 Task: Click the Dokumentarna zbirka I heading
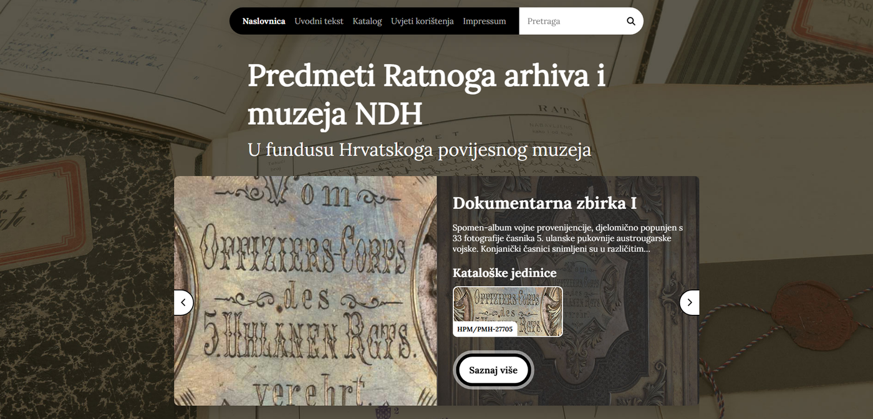[544, 203]
